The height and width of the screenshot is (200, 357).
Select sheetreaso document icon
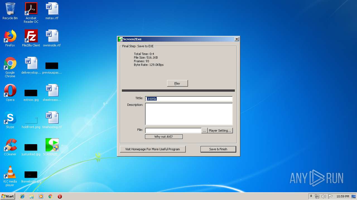52,93
